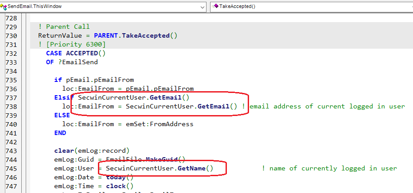Click SecwinCurrentUser.GetName() on line 745
This screenshot has height=193, width=413.
160,168
